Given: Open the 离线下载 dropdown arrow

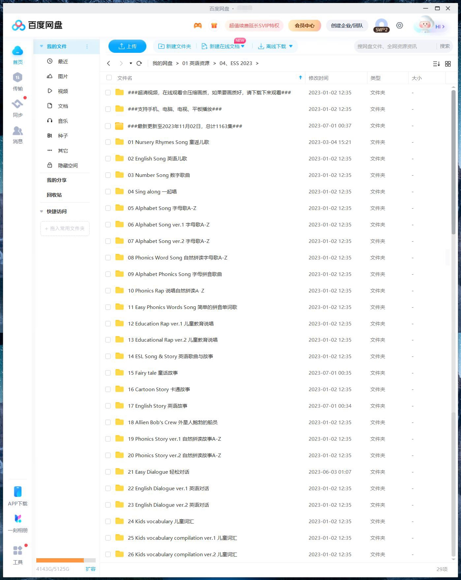Looking at the screenshot, I should pos(291,47).
